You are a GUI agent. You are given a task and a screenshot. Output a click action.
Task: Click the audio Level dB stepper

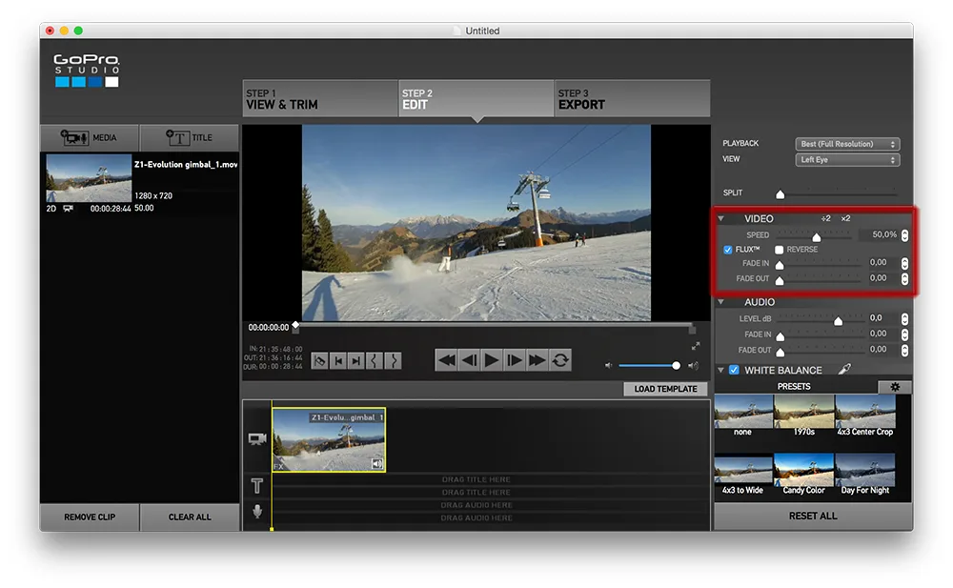[x=904, y=318]
